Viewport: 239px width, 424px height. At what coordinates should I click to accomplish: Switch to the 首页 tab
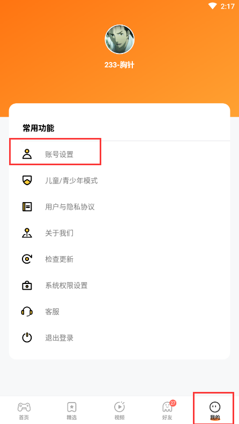(24, 410)
